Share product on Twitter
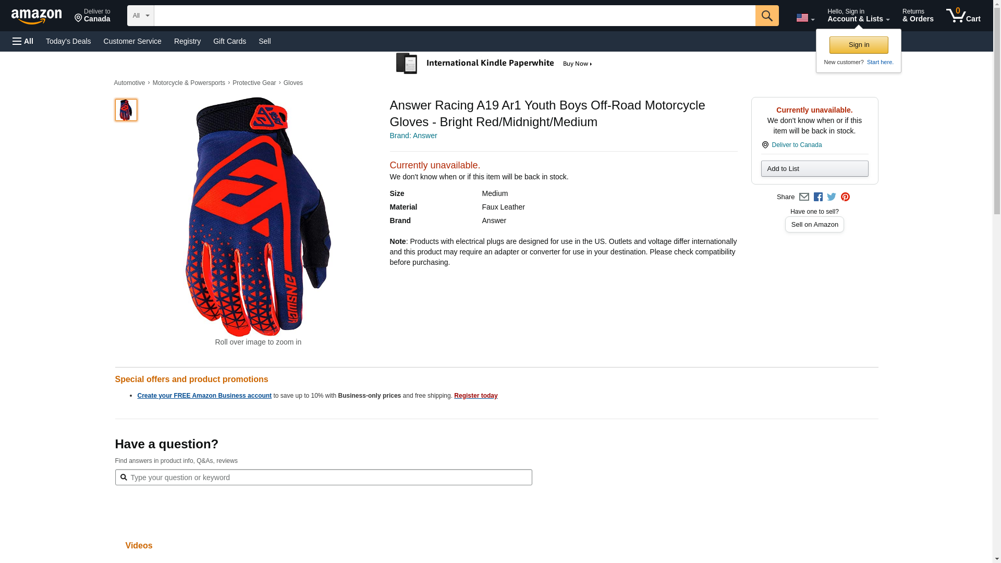 [832, 197]
